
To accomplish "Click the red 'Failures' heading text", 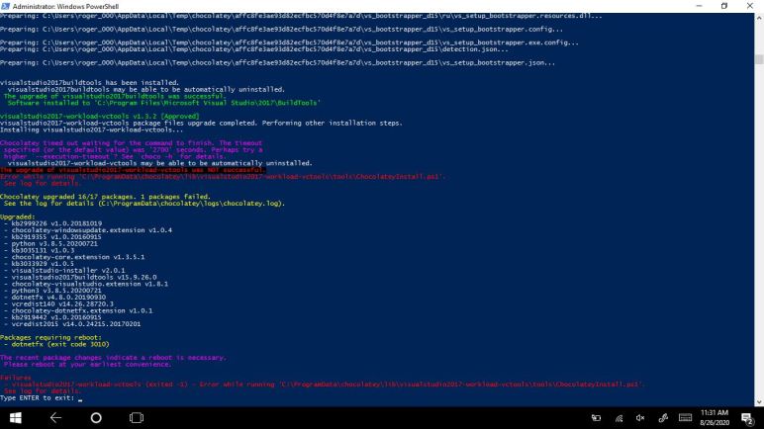I will 16,377.
